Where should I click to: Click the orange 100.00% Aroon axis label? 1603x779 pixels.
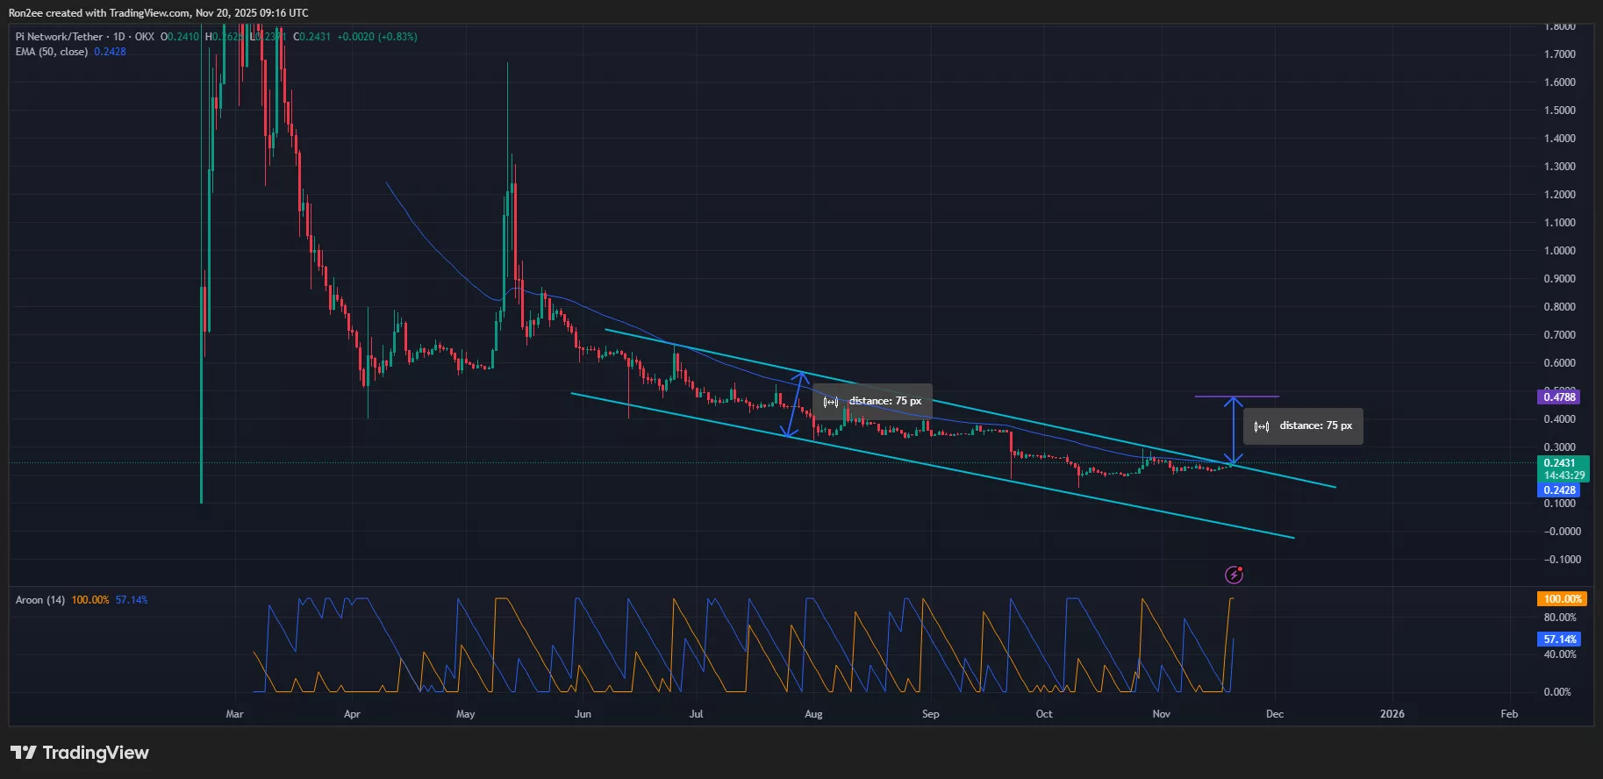(x=1562, y=599)
